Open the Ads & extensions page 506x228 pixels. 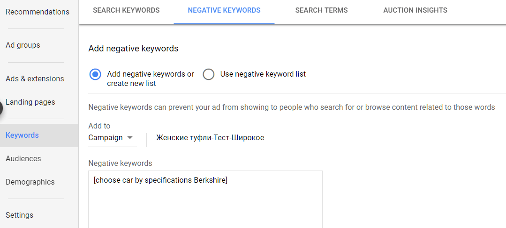click(35, 79)
